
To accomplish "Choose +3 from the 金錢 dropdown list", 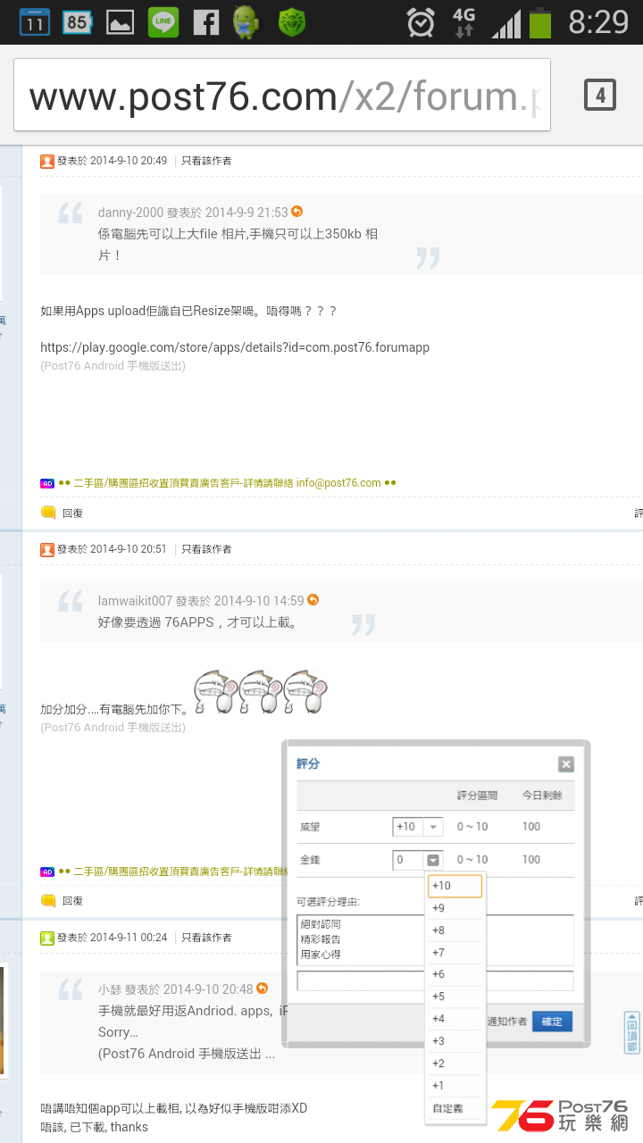I will pyautogui.click(x=455, y=1041).
